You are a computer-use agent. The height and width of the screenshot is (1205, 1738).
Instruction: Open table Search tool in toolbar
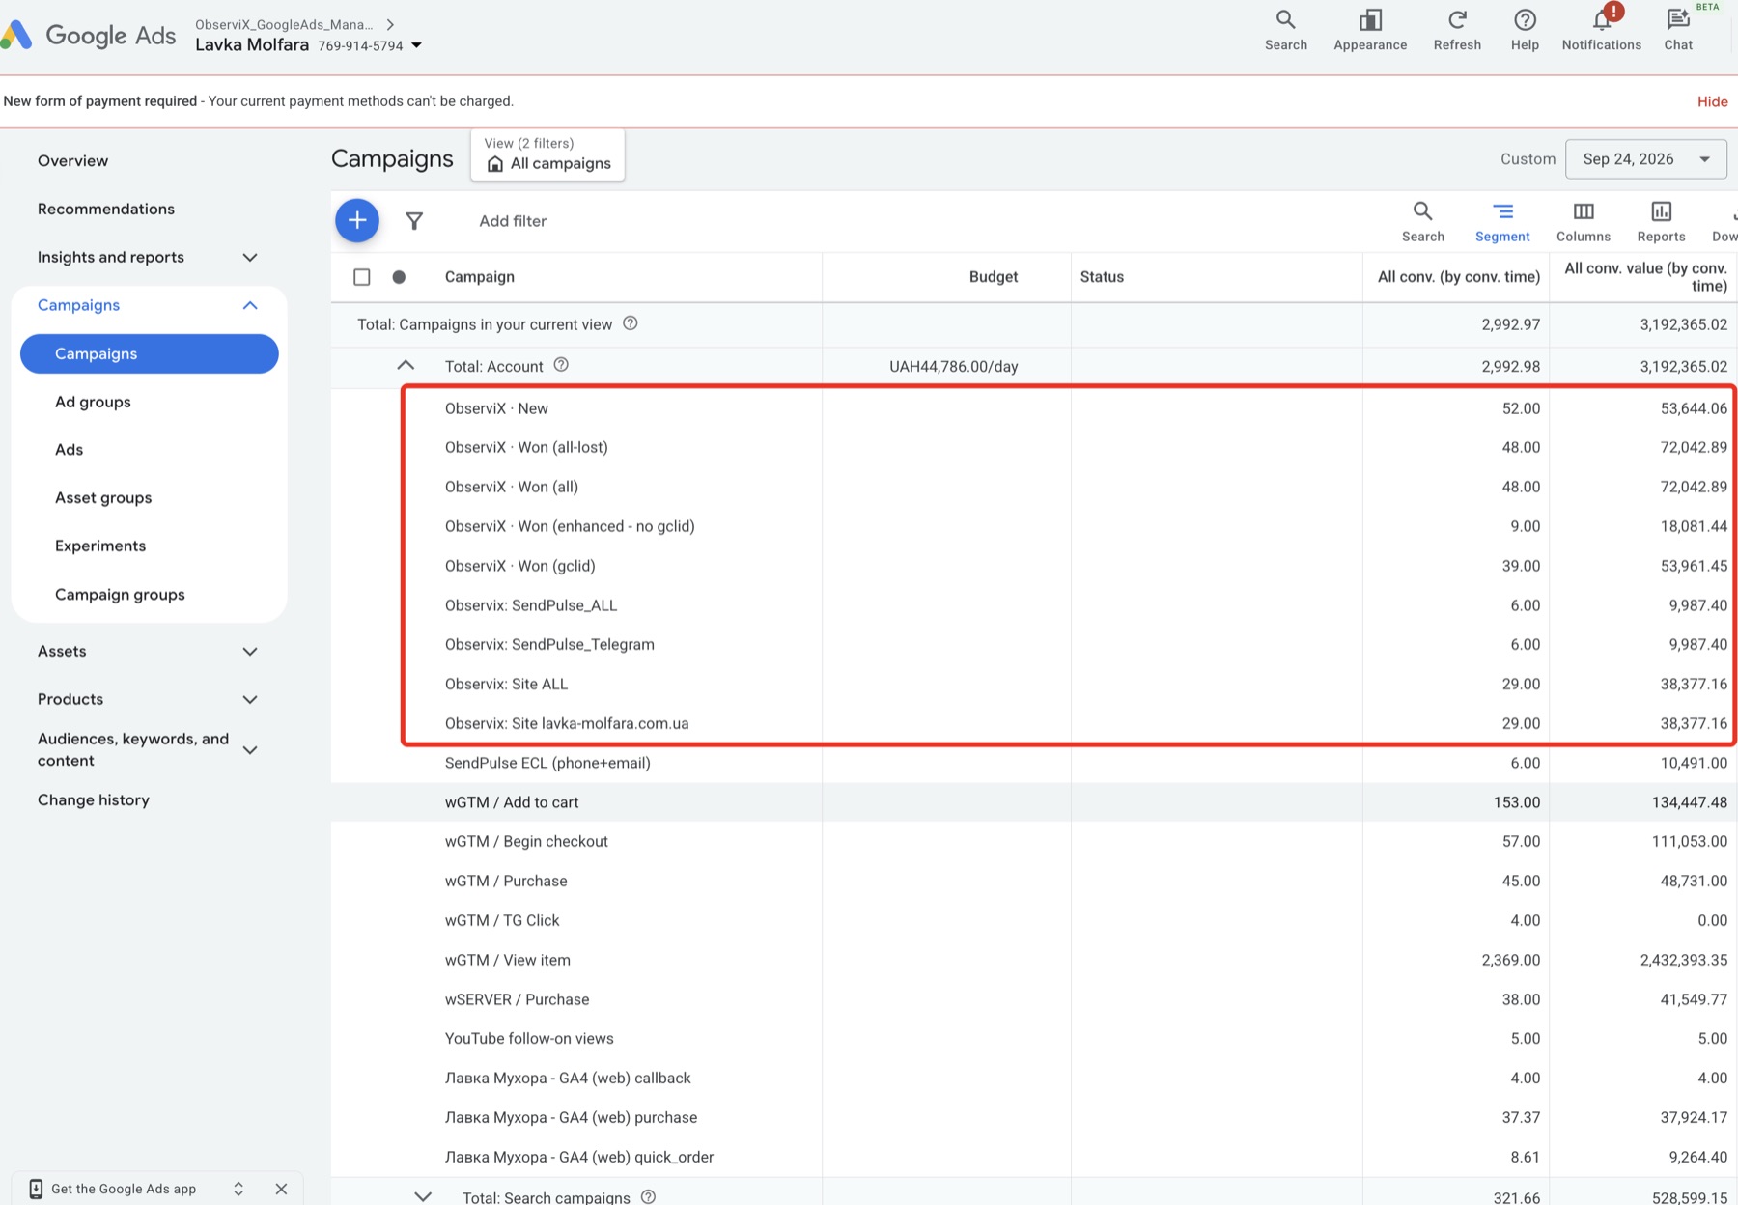(x=1422, y=221)
